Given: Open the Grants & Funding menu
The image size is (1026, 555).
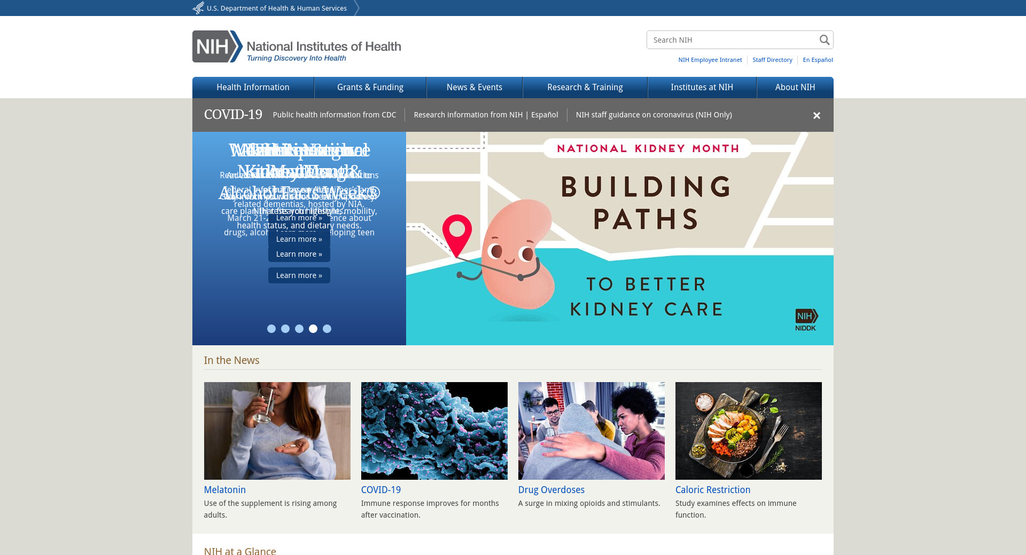Looking at the screenshot, I should pyautogui.click(x=370, y=88).
